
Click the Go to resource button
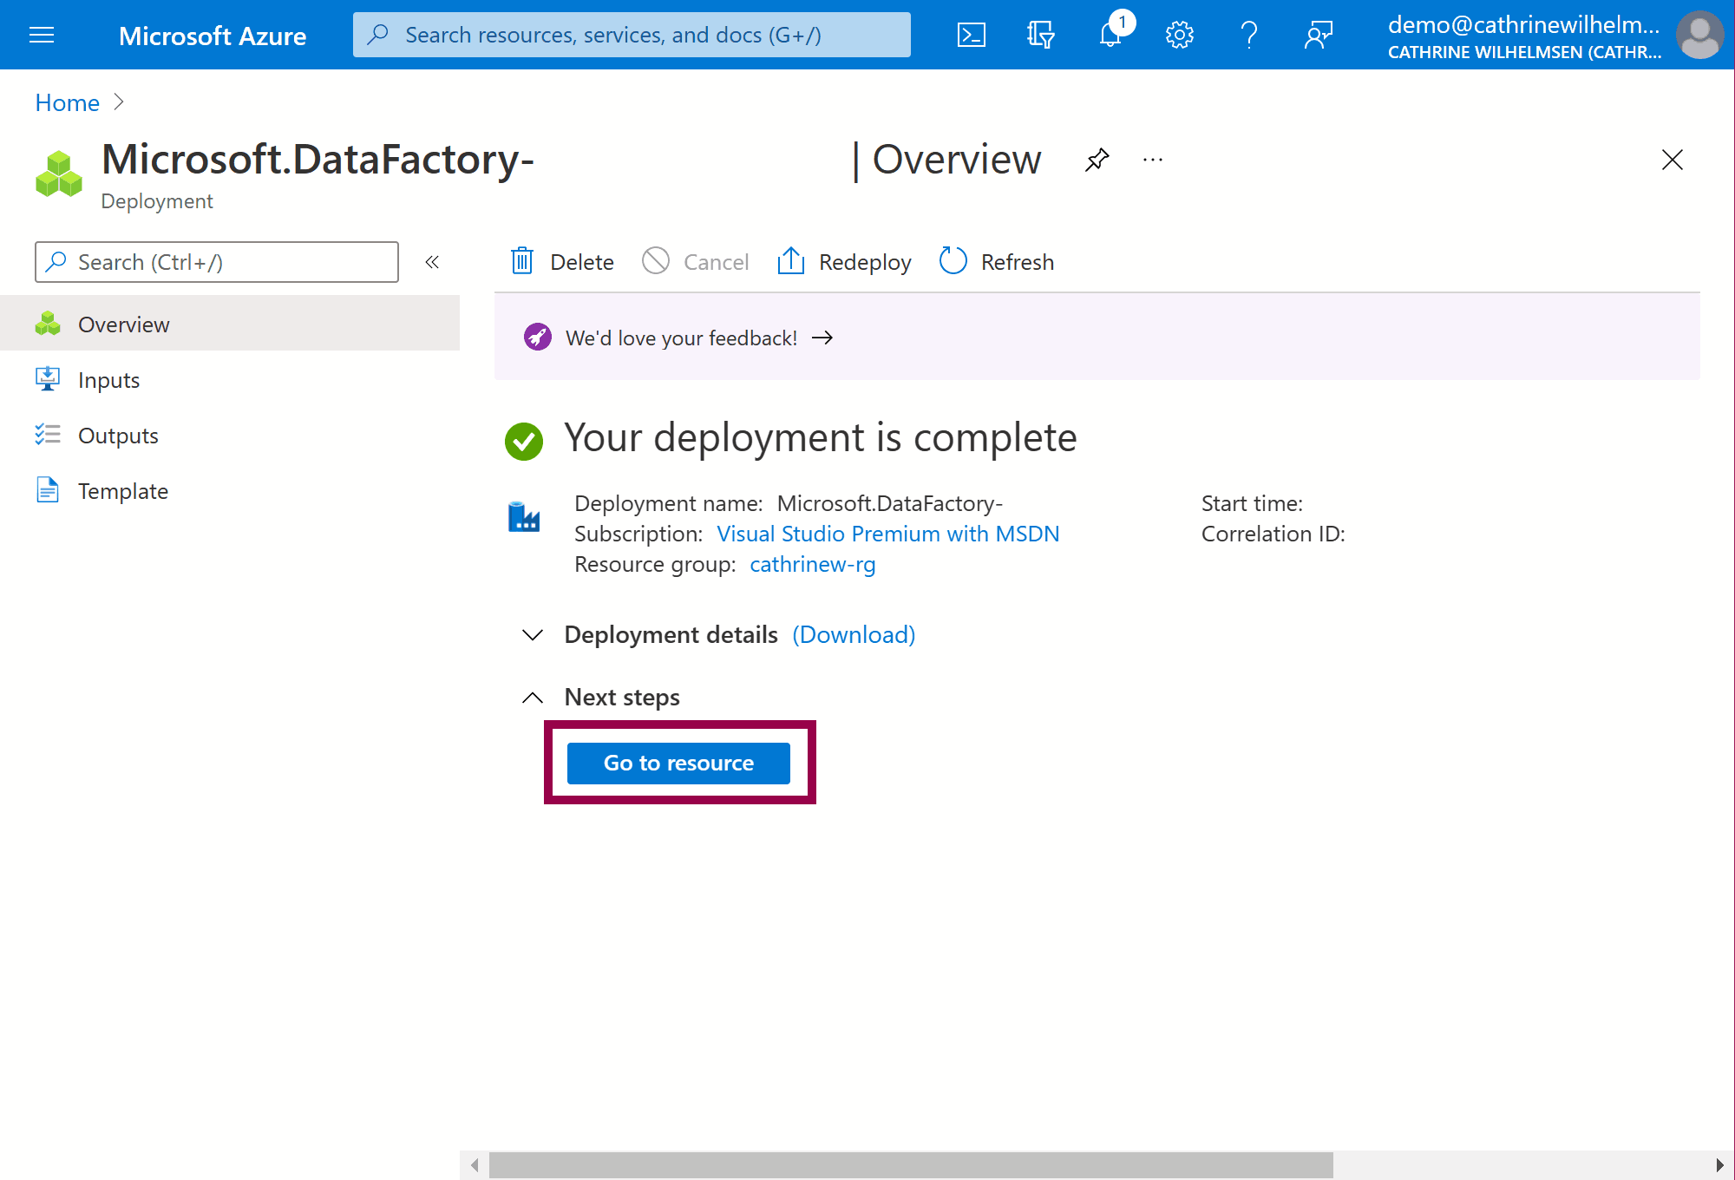coord(678,763)
